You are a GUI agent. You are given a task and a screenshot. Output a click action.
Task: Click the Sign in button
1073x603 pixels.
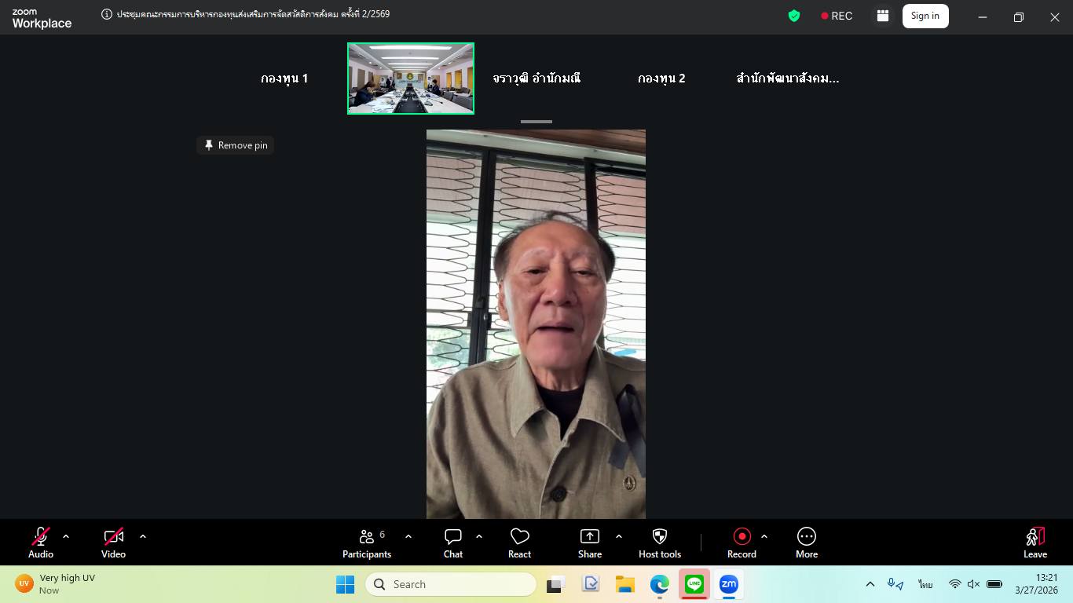click(925, 16)
